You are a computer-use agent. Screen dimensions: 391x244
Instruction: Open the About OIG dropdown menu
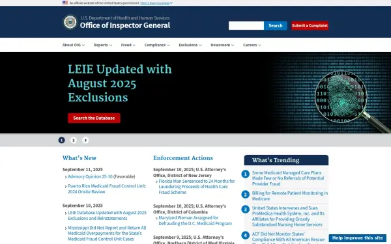coord(74,45)
